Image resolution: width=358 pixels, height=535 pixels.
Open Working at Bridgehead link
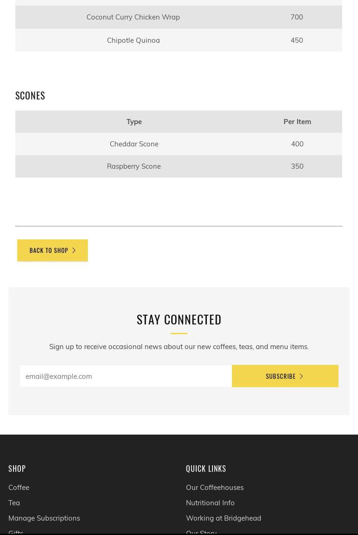pos(224,518)
